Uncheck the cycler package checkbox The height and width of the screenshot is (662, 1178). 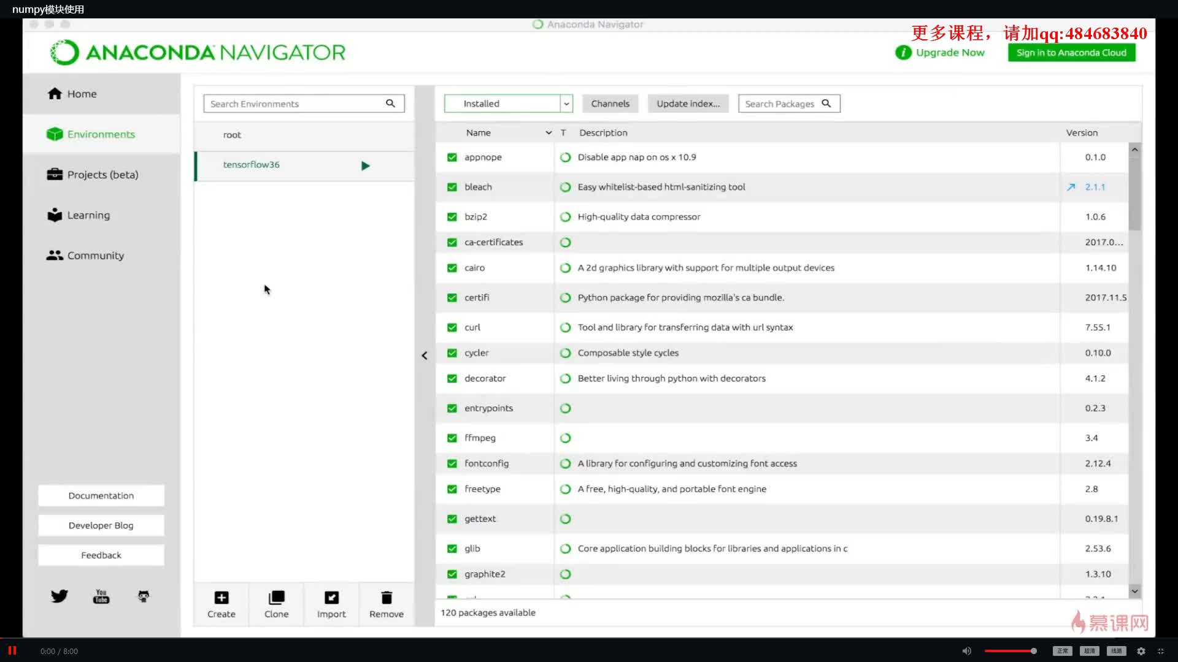pyautogui.click(x=452, y=353)
